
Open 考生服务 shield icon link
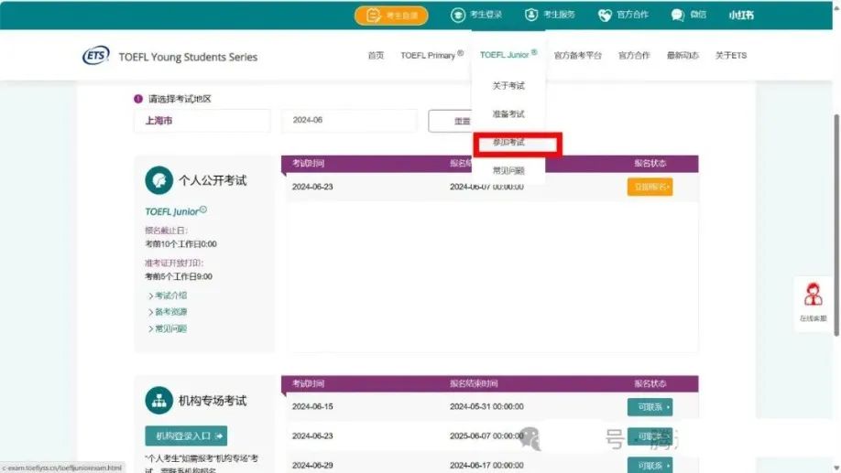pos(550,15)
